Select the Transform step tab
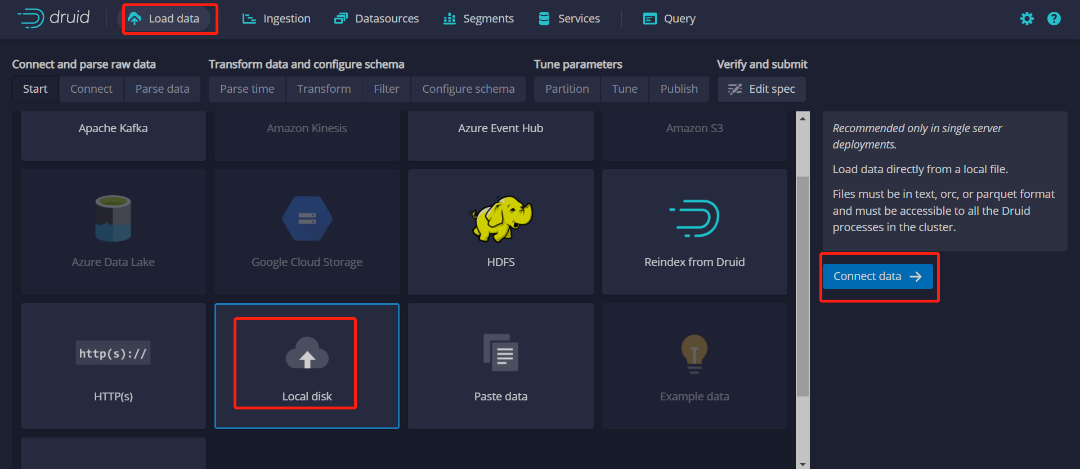This screenshot has height=469, width=1080. [x=324, y=89]
